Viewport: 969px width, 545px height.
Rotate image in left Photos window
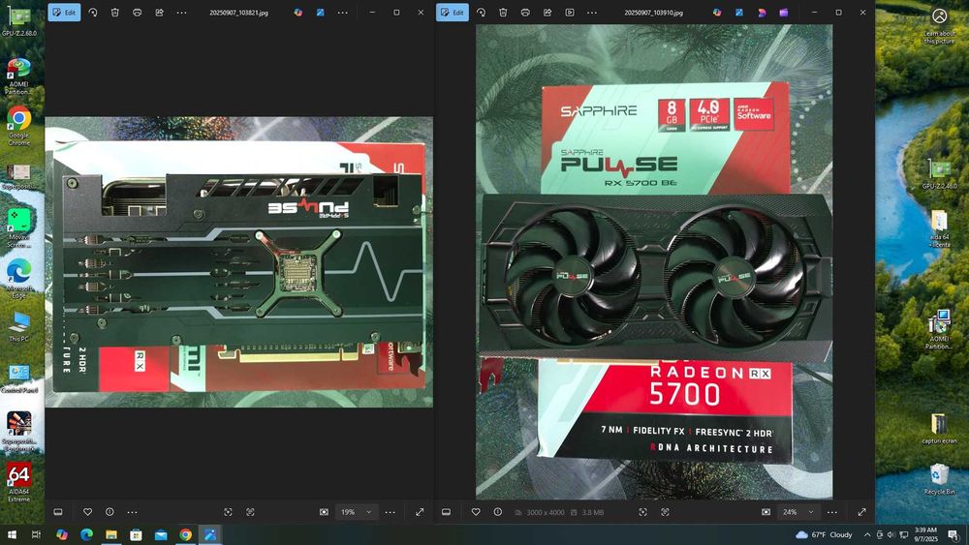point(93,13)
